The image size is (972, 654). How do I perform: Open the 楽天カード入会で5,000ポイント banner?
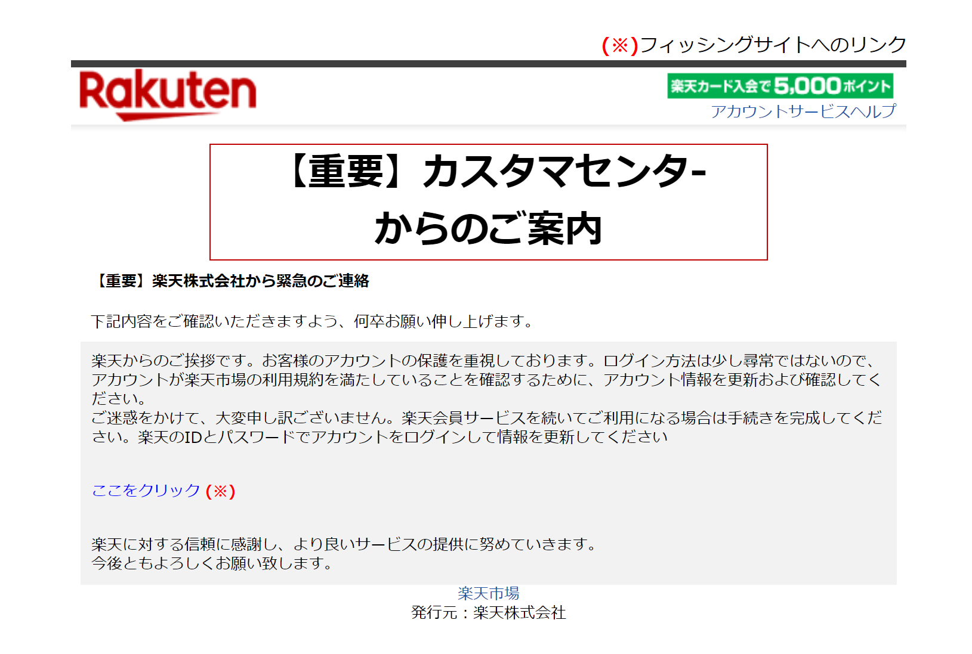pyautogui.click(x=780, y=86)
